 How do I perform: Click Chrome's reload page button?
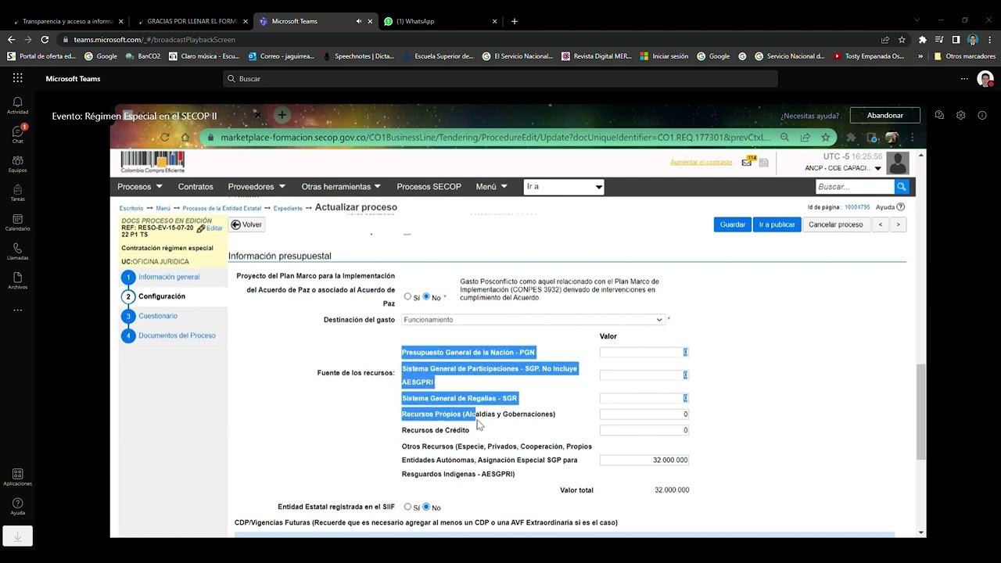coord(45,40)
